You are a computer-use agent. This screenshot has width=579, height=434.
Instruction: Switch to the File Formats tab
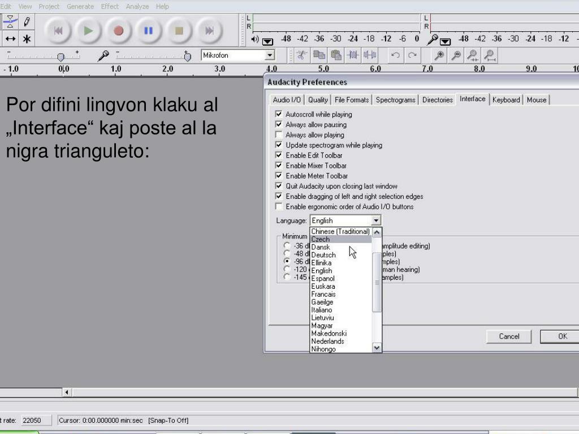pos(352,99)
